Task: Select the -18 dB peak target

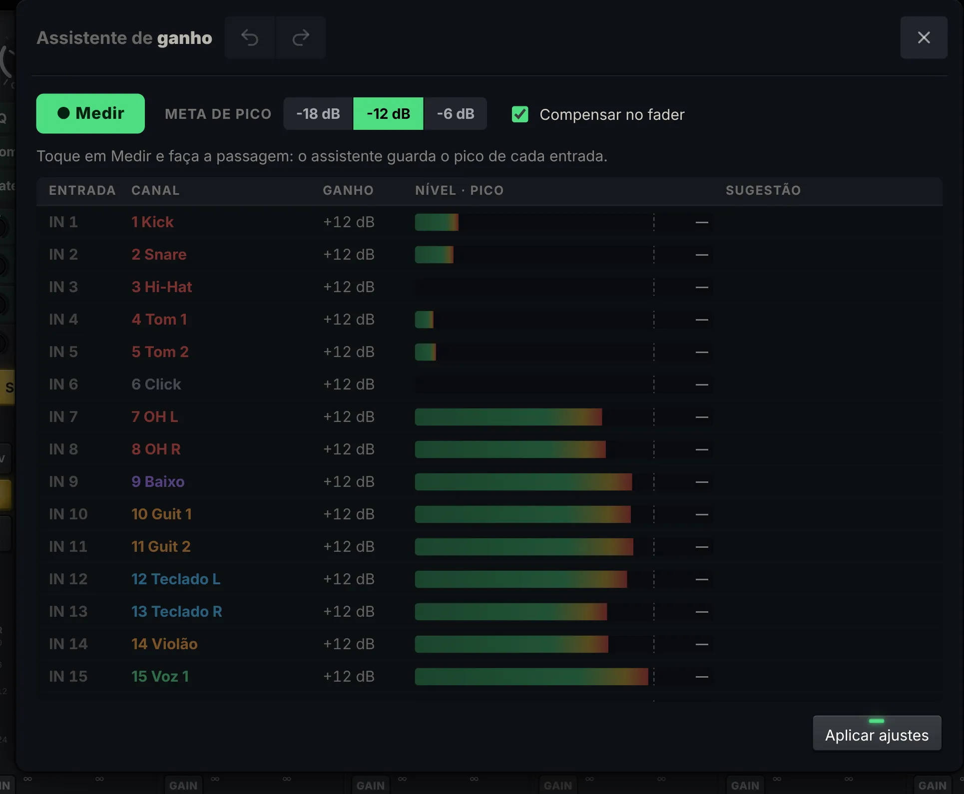Action: click(x=318, y=114)
